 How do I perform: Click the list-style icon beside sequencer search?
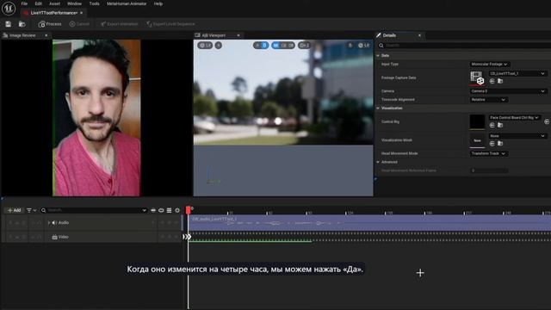click(x=169, y=210)
